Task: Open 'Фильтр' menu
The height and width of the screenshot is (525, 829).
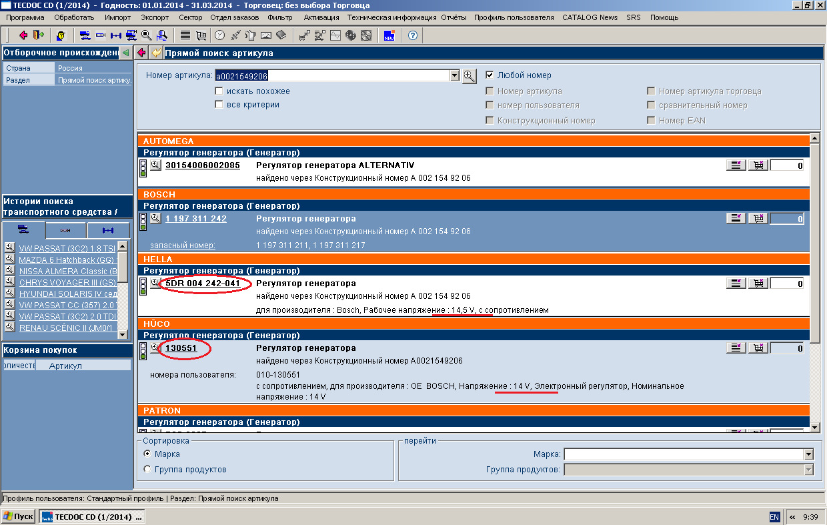Action: pos(279,17)
